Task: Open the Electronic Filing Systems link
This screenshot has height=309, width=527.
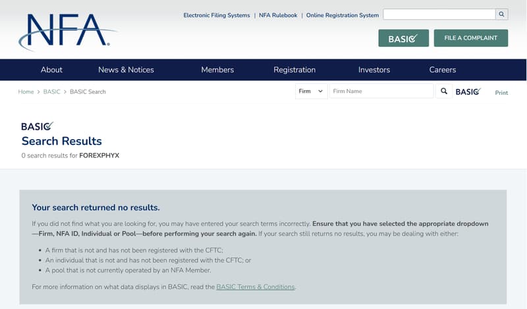Action: (x=217, y=15)
